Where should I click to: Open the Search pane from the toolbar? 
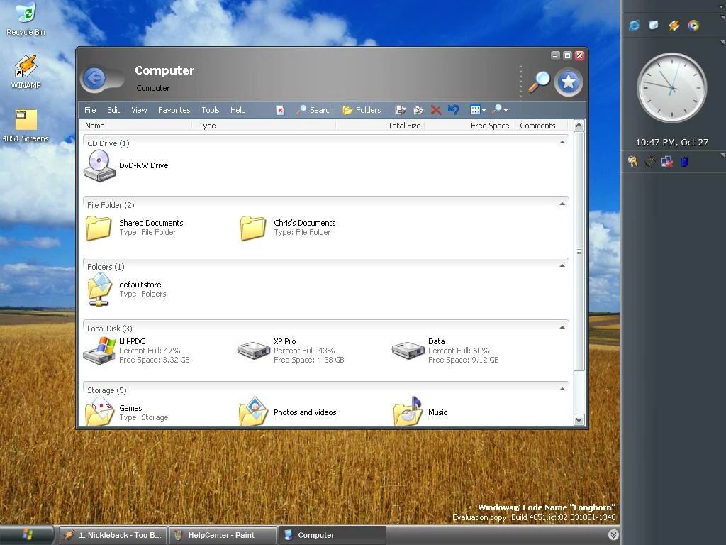pyautogui.click(x=314, y=110)
